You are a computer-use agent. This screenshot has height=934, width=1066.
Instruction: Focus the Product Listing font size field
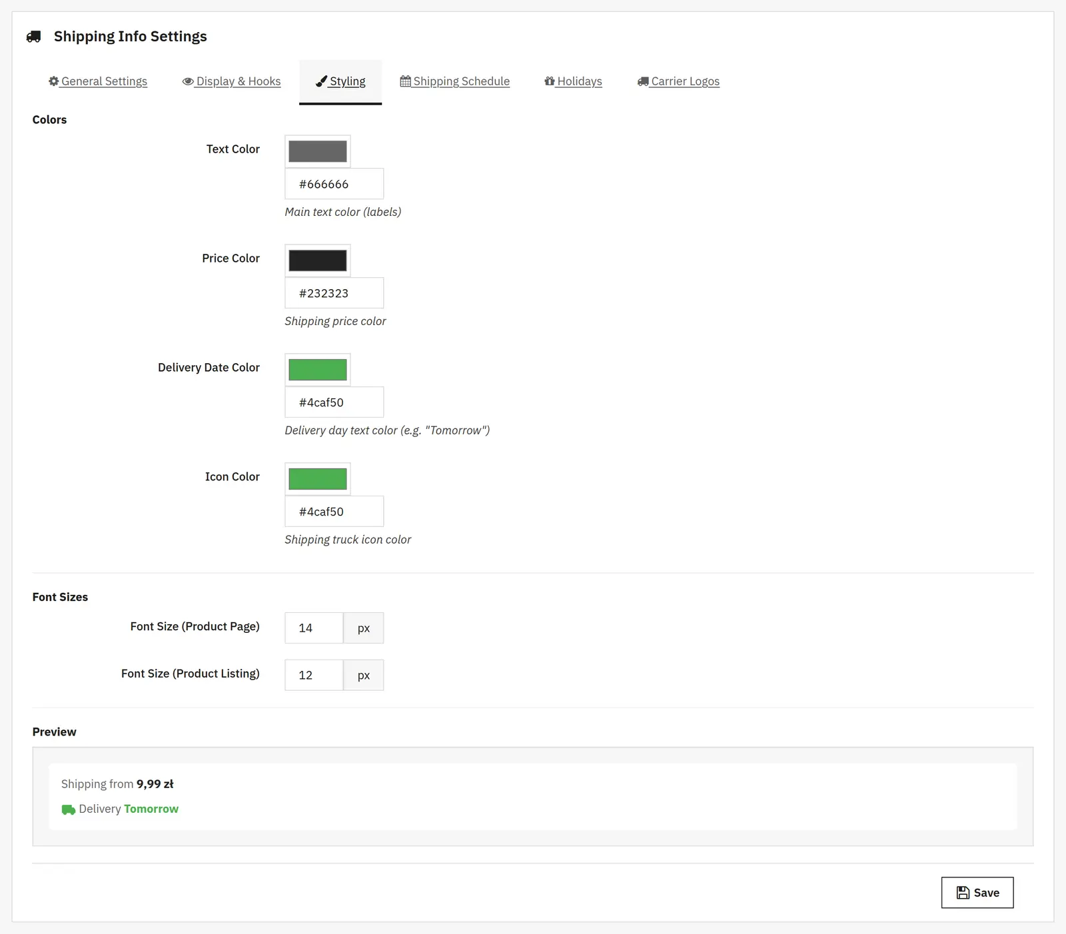(314, 676)
